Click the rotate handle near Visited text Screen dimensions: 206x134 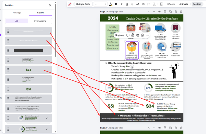pos(132,67)
